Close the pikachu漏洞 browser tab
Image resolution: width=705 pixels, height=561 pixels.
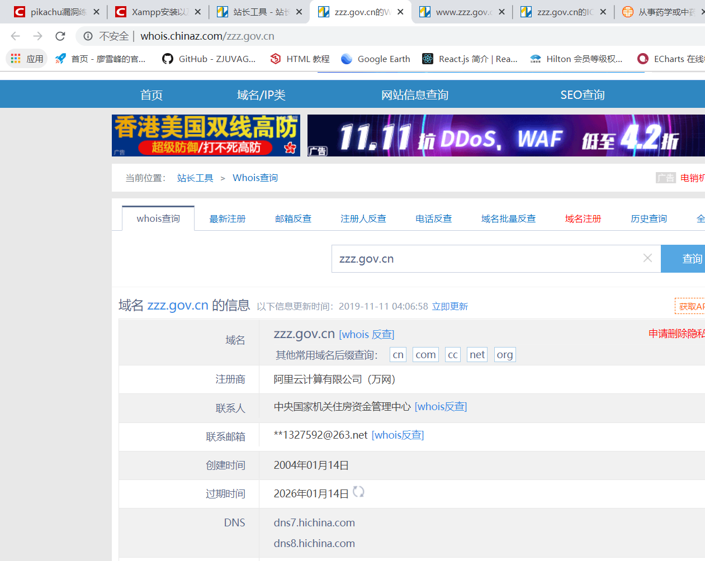pyautogui.click(x=96, y=12)
